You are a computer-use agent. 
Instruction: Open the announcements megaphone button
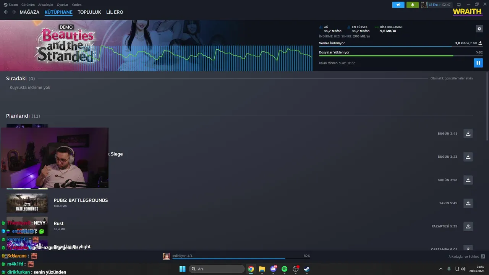(398, 5)
